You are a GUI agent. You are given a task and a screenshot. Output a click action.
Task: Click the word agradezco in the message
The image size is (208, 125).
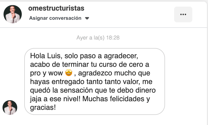[95, 73]
